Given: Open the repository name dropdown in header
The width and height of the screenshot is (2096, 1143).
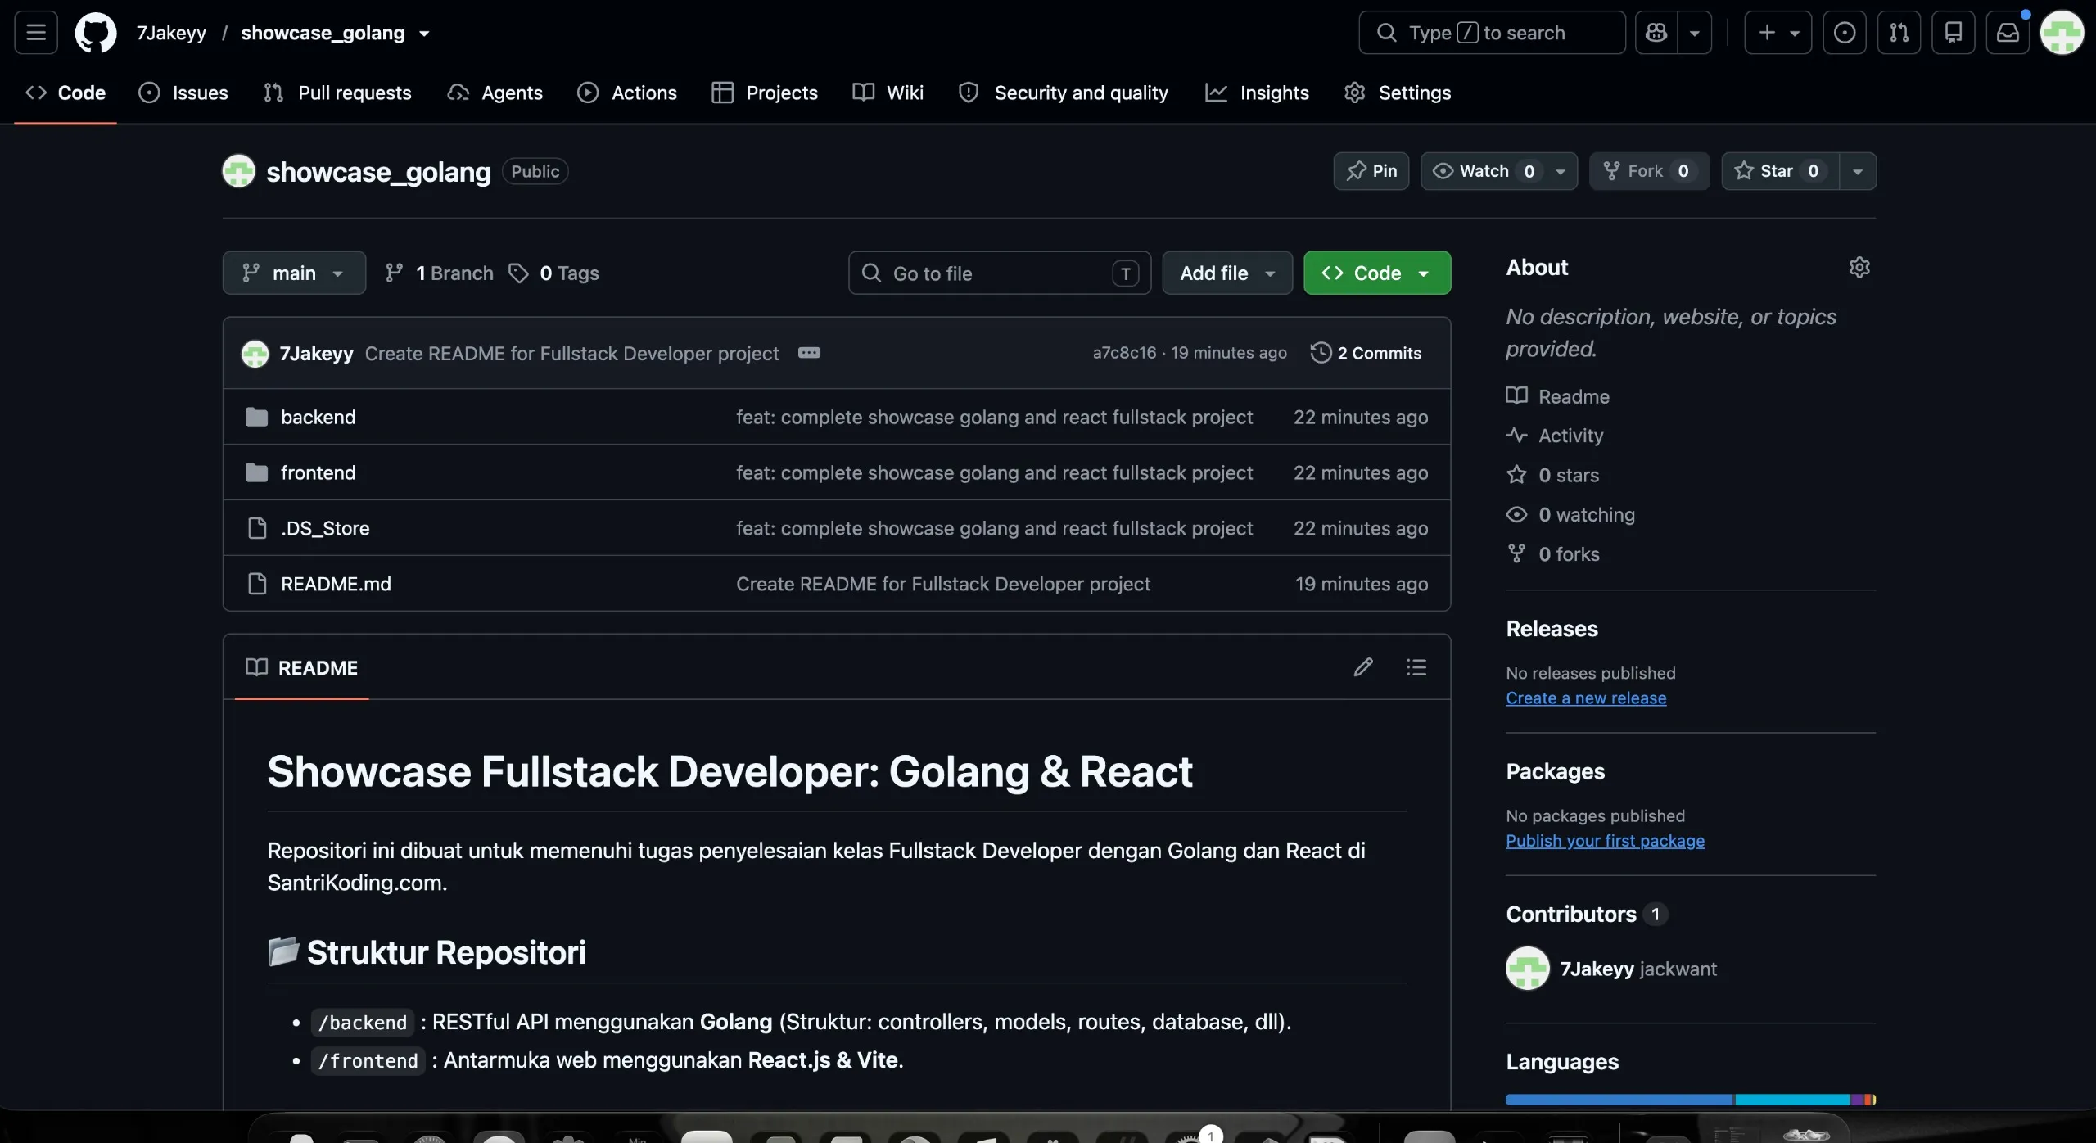Looking at the screenshot, I should (x=424, y=34).
